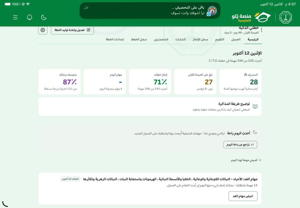The image size is (300, 208).
Task: Click the graduation cap platform logo
Action: 262,17
